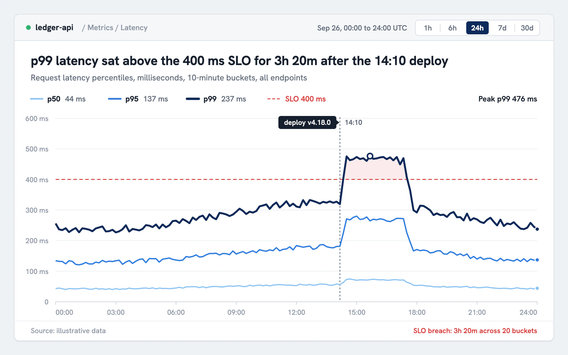Click the 00:00 x-axis label

(64, 312)
